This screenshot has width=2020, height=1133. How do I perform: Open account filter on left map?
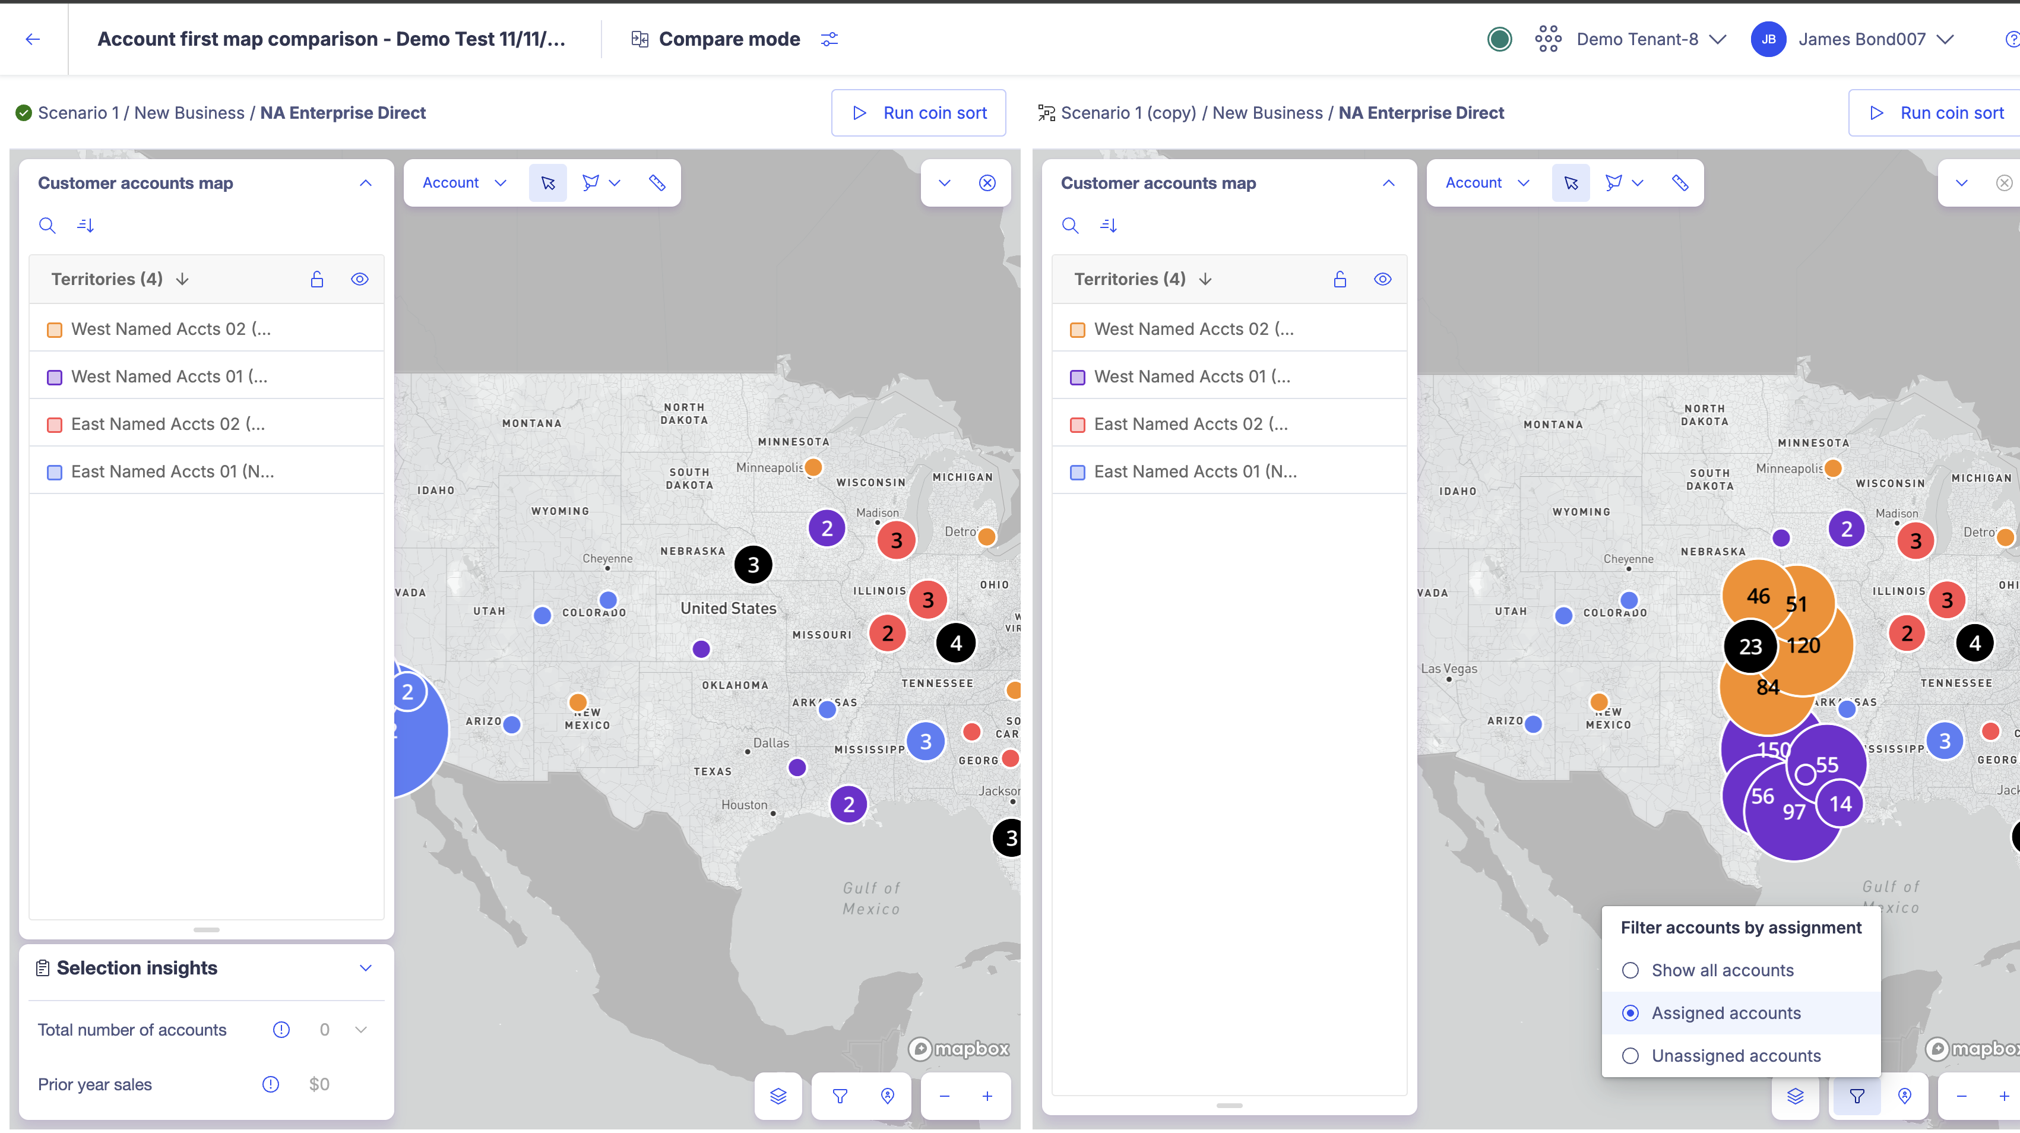[x=839, y=1096]
